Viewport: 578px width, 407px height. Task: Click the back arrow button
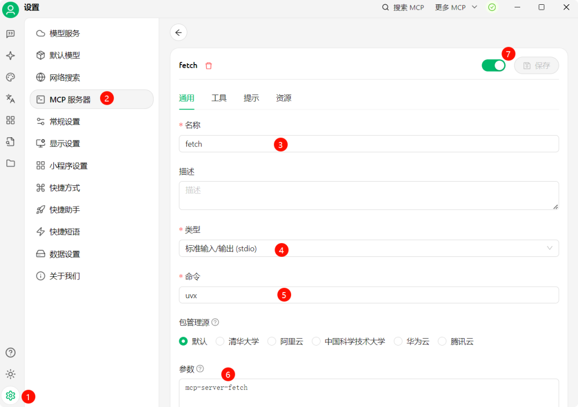(x=179, y=33)
